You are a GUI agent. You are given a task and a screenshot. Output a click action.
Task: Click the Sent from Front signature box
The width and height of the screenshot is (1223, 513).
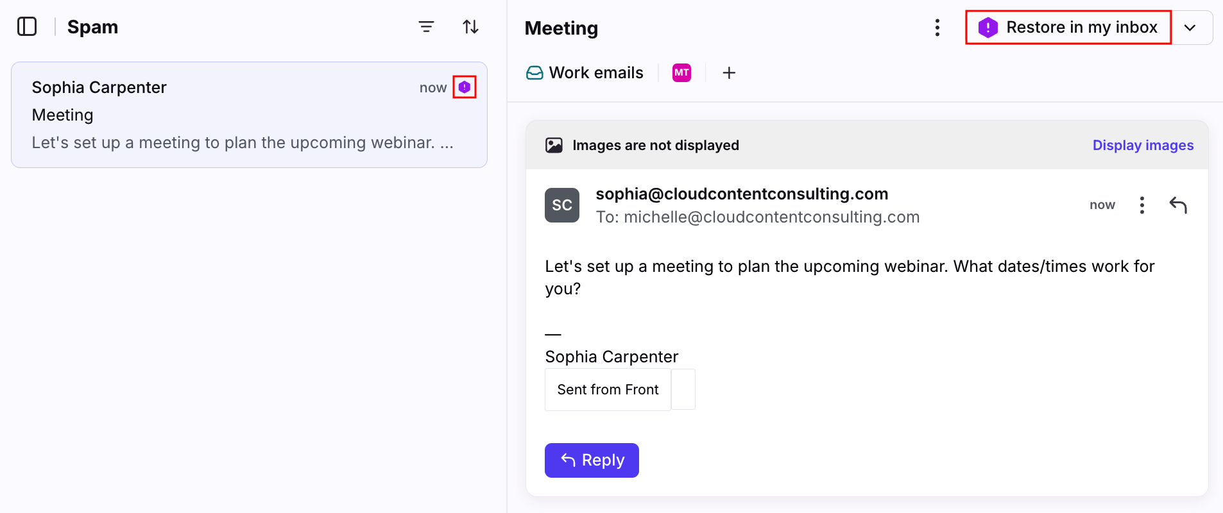[608, 390]
